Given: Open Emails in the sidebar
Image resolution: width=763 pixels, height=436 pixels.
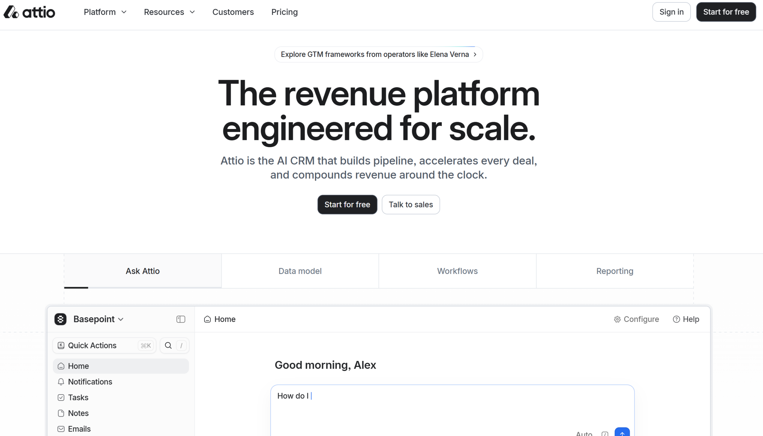Looking at the screenshot, I should coord(121,429).
